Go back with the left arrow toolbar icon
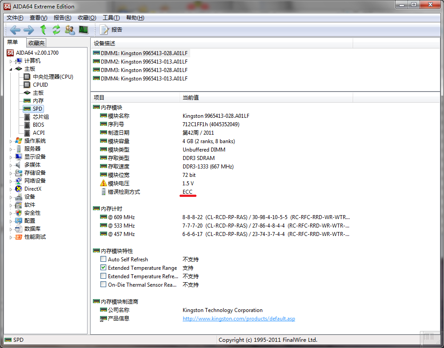 [x=15, y=30]
